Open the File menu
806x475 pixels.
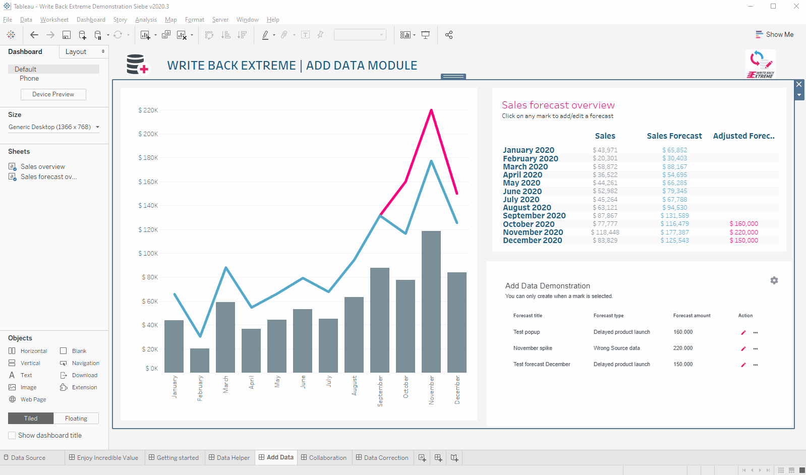(x=8, y=20)
